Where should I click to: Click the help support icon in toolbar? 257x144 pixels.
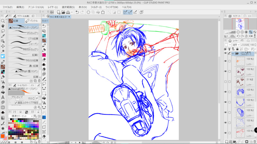point(141,12)
